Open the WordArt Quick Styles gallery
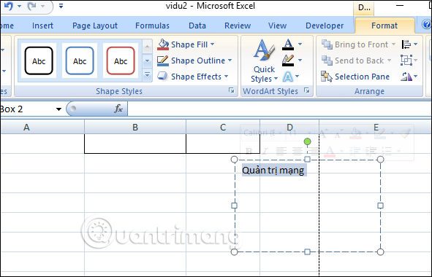Image resolution: width=432 pixels, height=277 pixels. [264, 61]
